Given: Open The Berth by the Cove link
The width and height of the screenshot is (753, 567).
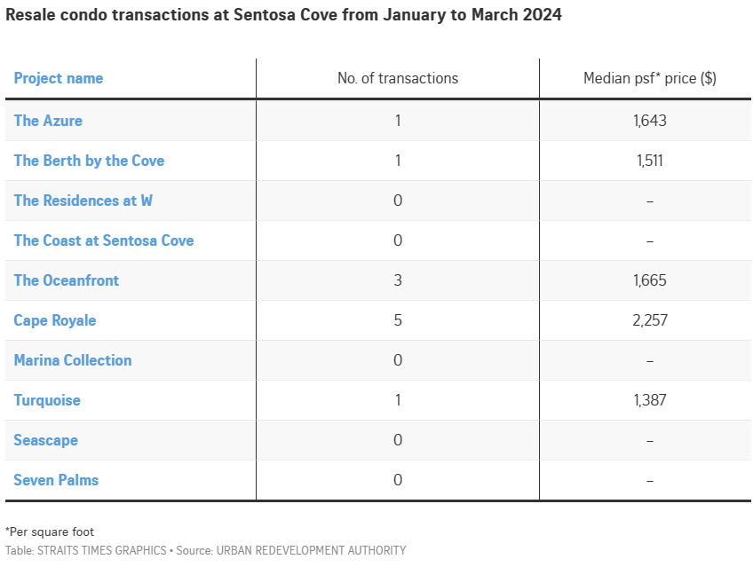Looking at the screenshot, I should [89, 161].
